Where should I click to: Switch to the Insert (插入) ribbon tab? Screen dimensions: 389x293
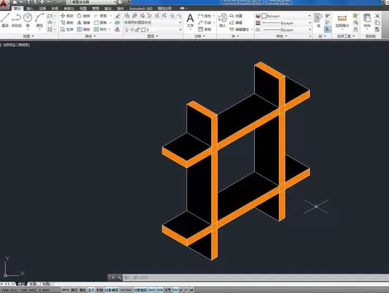[x=30, y=9]
